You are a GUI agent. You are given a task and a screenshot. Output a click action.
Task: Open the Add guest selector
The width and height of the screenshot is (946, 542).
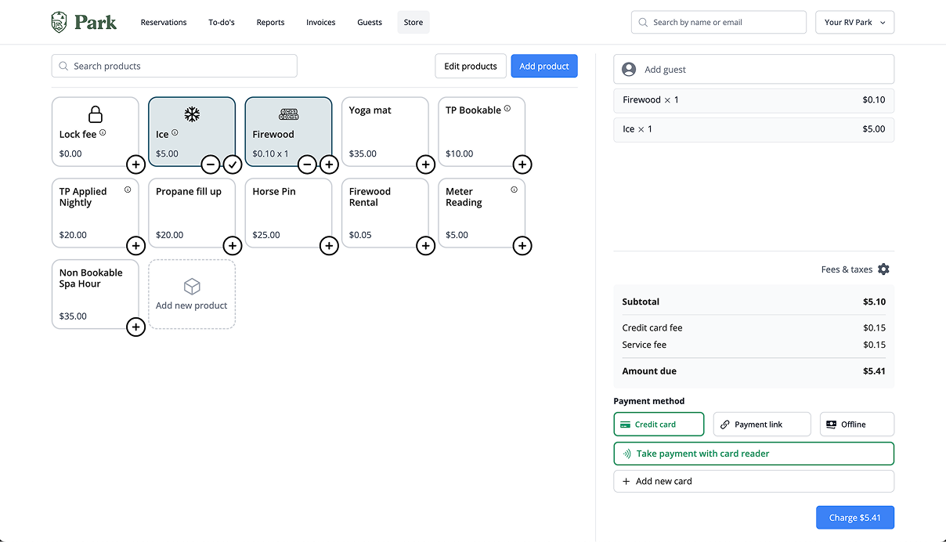tap(753, 69)
